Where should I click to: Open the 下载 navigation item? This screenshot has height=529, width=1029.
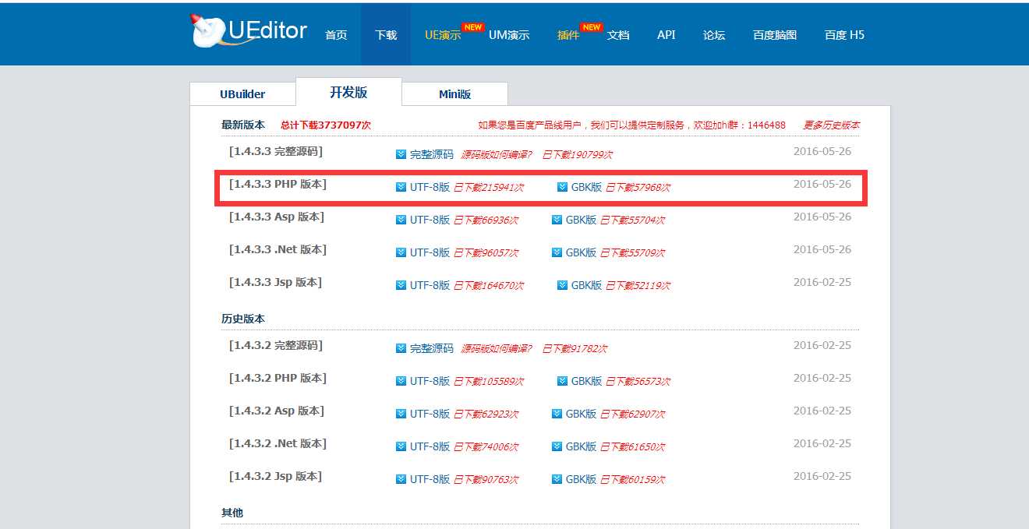pyautogui.click(x=386, y=35)
